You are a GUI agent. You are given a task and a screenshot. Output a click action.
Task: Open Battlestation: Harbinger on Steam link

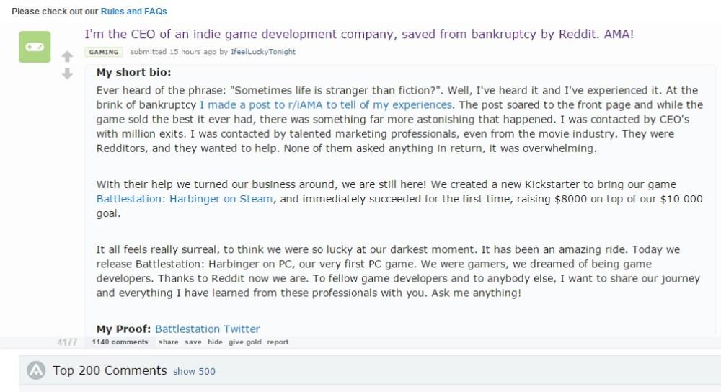pyautogui.click(x=185, y=199)
